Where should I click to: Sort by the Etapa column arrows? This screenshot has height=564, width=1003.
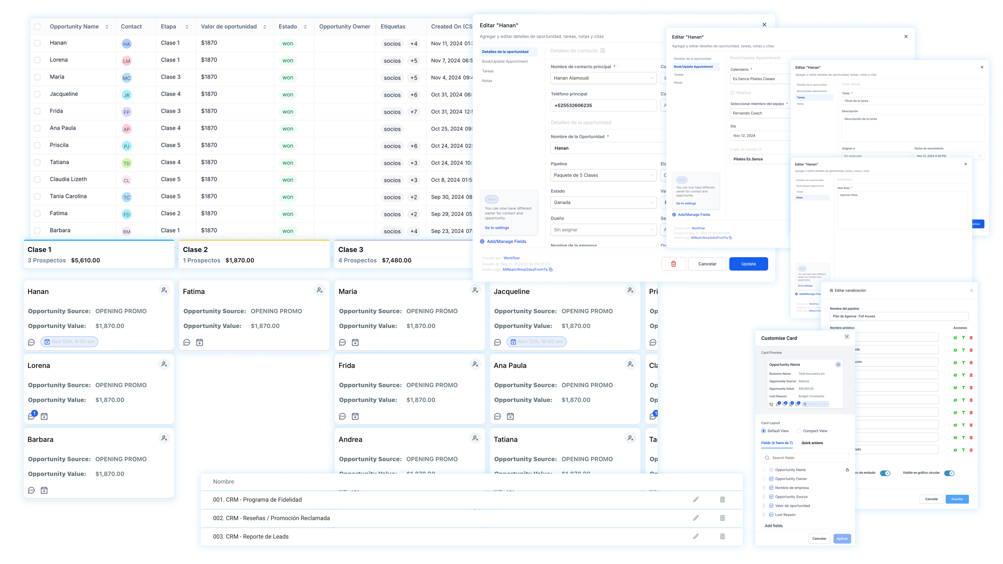(x=187, y=27)
